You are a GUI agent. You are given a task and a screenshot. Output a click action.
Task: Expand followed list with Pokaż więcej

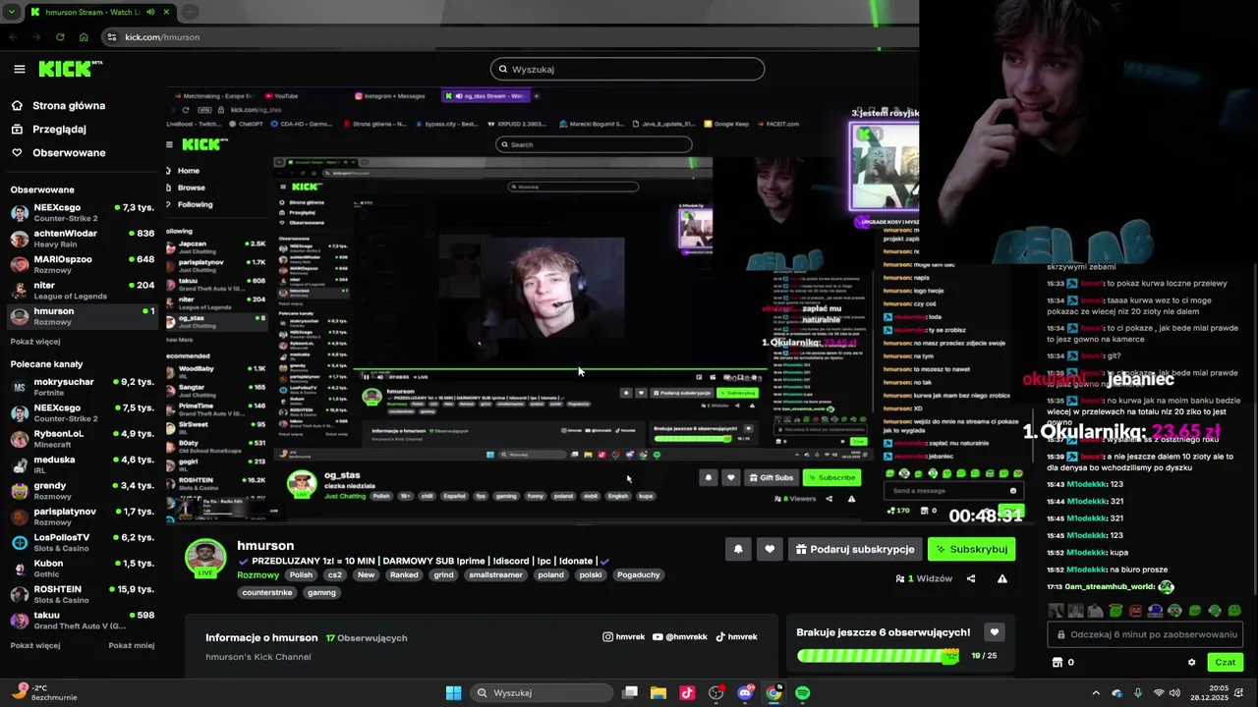coord(35,342)
